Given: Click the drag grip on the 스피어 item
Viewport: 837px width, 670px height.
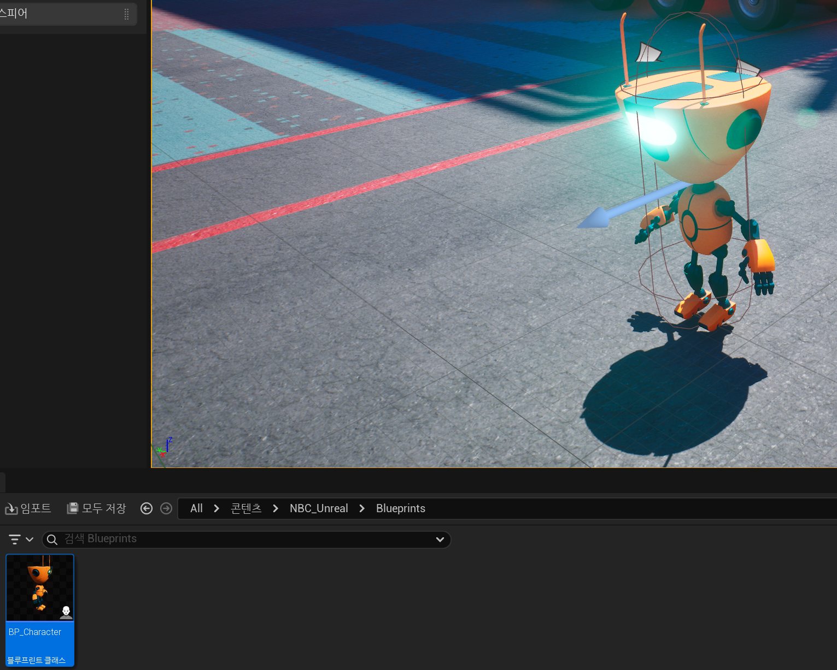Looking at the screenshot, I should tap(127, 14).
